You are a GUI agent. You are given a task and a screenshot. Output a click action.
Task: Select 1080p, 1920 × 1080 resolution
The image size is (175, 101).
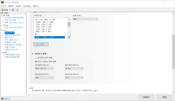coord(45,22)
